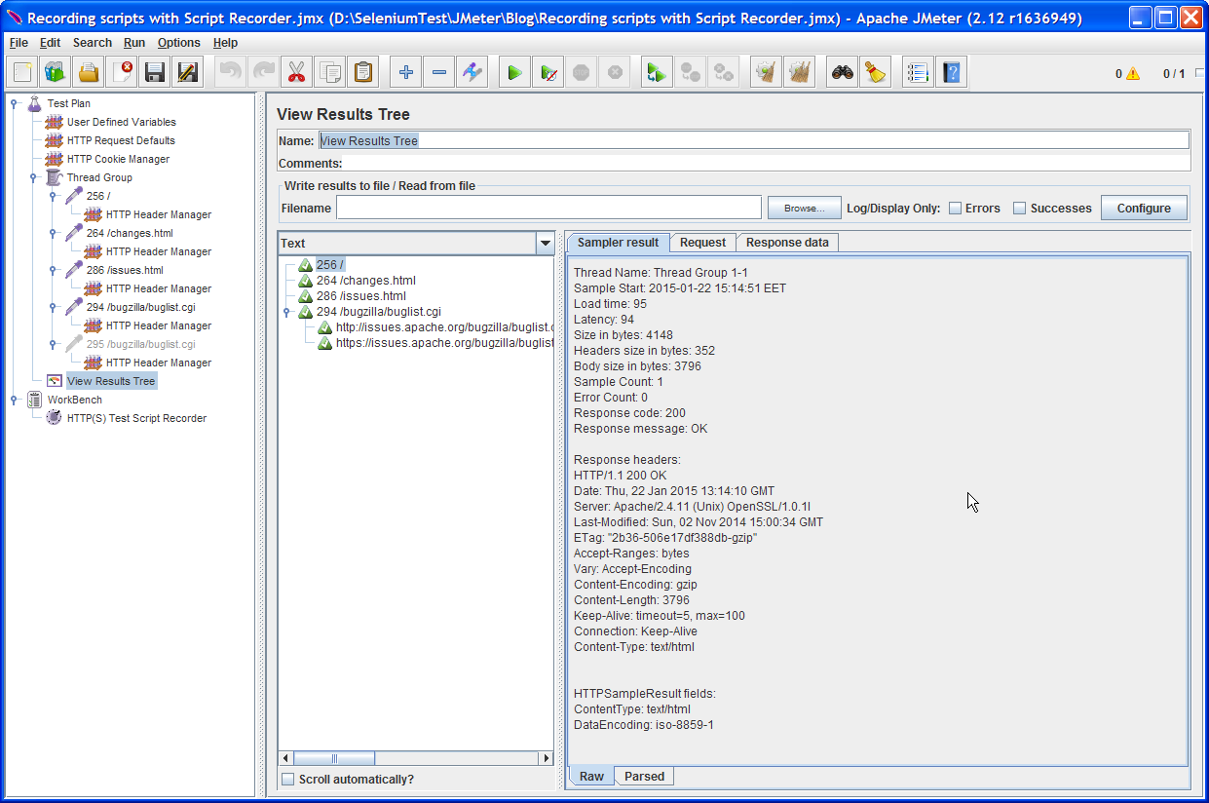
Task: Open the Templates icon
Action: click(56, 72)
